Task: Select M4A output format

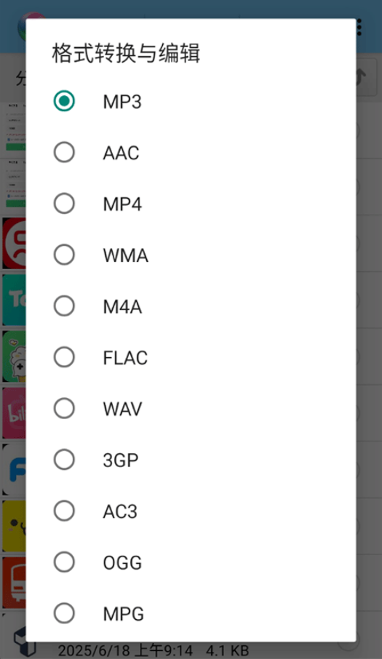Action: (x=64, y=306)
